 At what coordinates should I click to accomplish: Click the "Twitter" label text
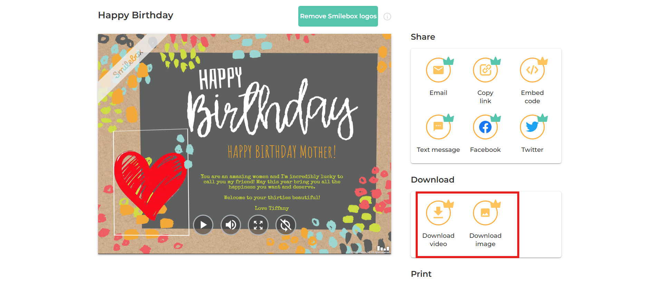(532, 150)
